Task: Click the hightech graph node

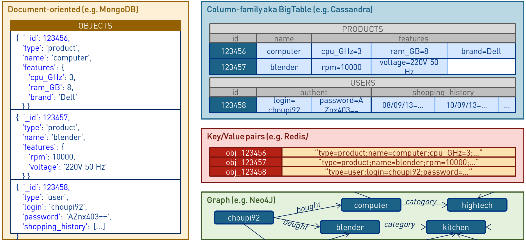Action: [477, 205]
